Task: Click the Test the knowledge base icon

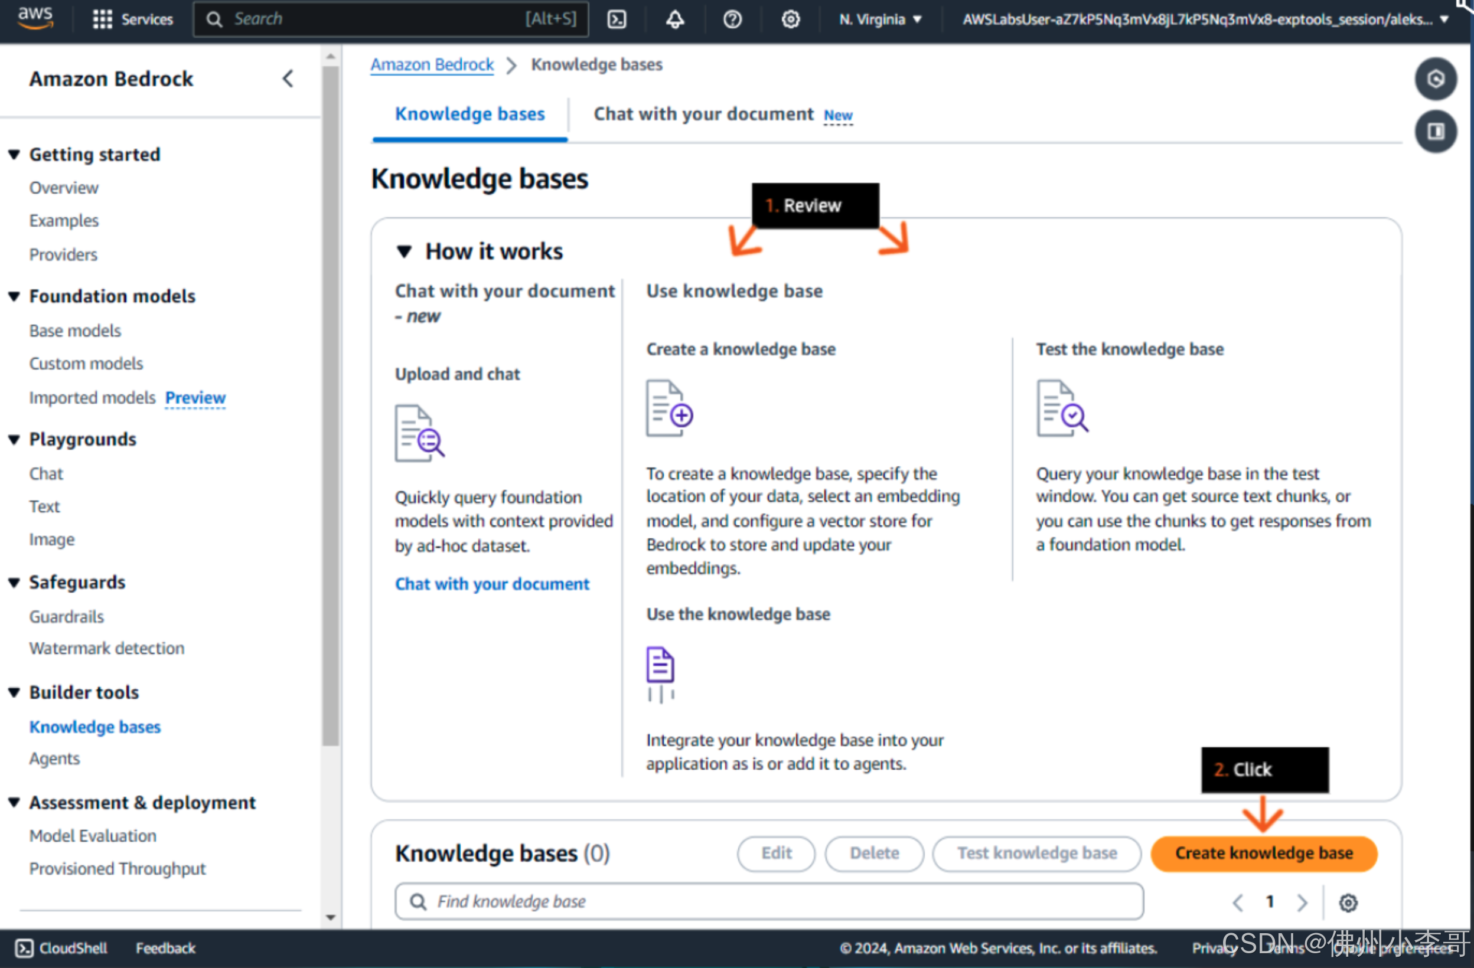Action: click(1062, 408)
